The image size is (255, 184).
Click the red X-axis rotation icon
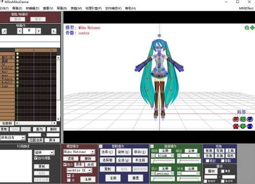coord(236,119)
